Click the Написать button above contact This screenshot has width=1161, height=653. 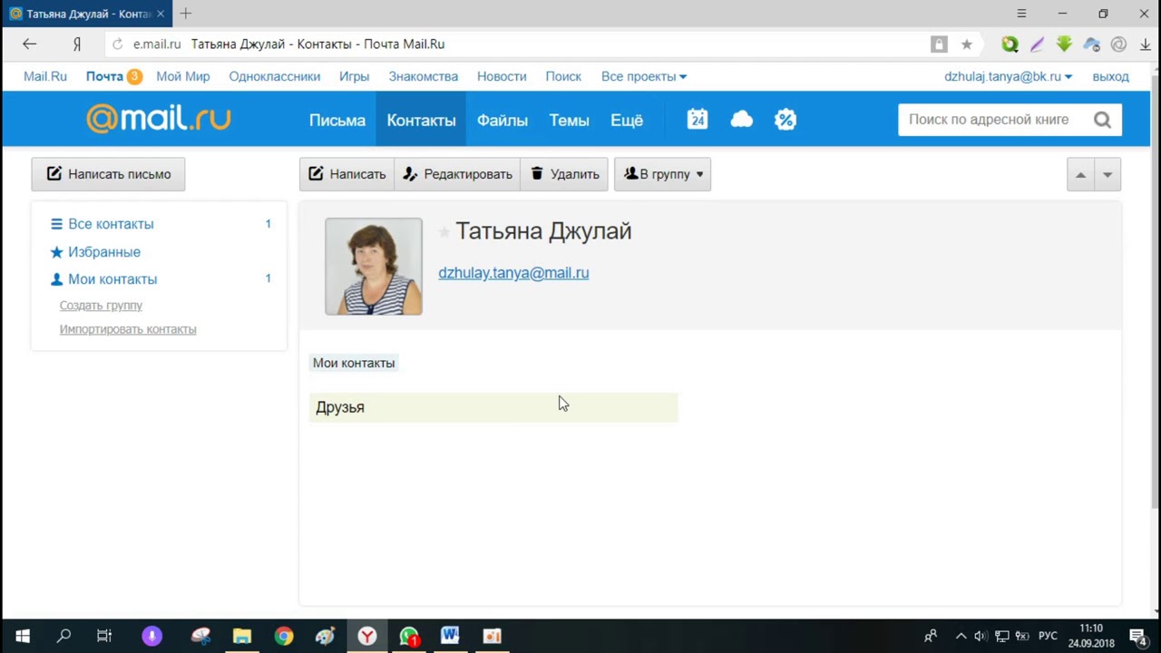click(346, 174)
